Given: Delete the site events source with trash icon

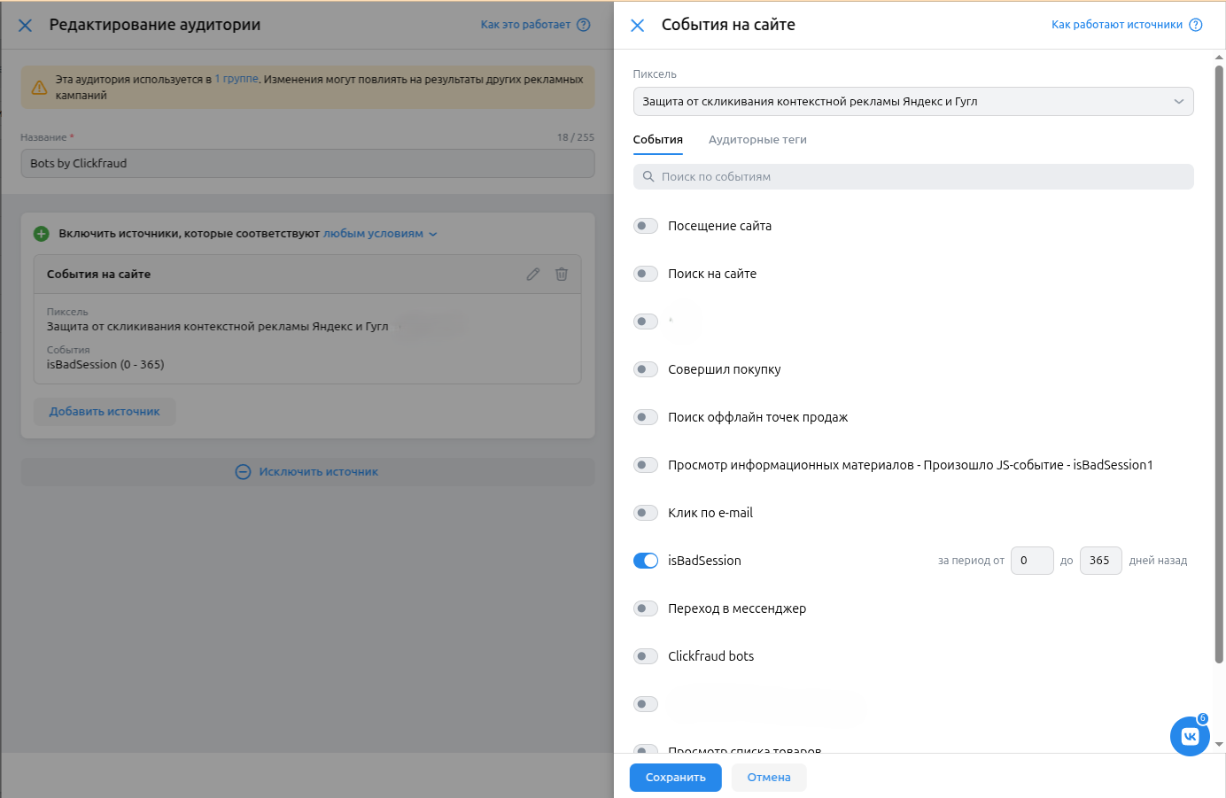Looking at the screenshot, I should pos(562,274).
